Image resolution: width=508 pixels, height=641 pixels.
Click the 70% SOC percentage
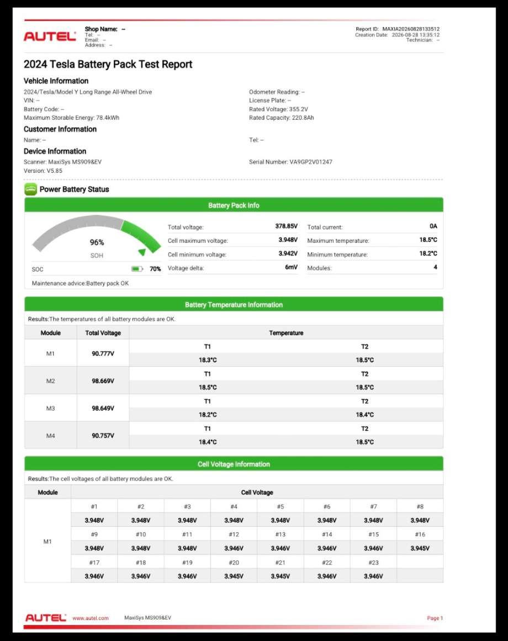[155, 269]
